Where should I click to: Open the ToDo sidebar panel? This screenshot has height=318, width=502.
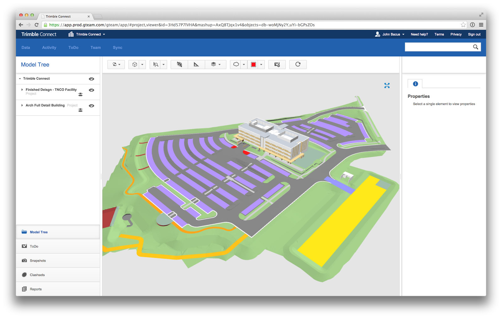tap(58, 246)
